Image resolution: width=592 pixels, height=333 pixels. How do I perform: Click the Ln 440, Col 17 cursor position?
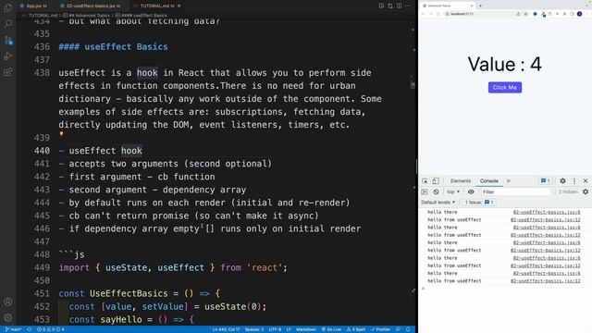pyautogui.click(x=226, y=329)
